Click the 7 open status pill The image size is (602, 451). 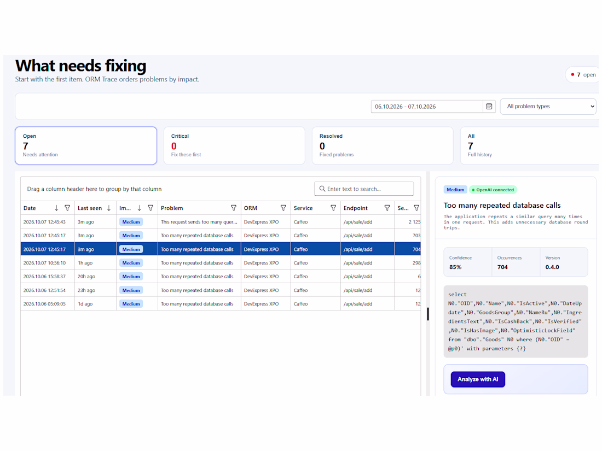tap(583, 75)
